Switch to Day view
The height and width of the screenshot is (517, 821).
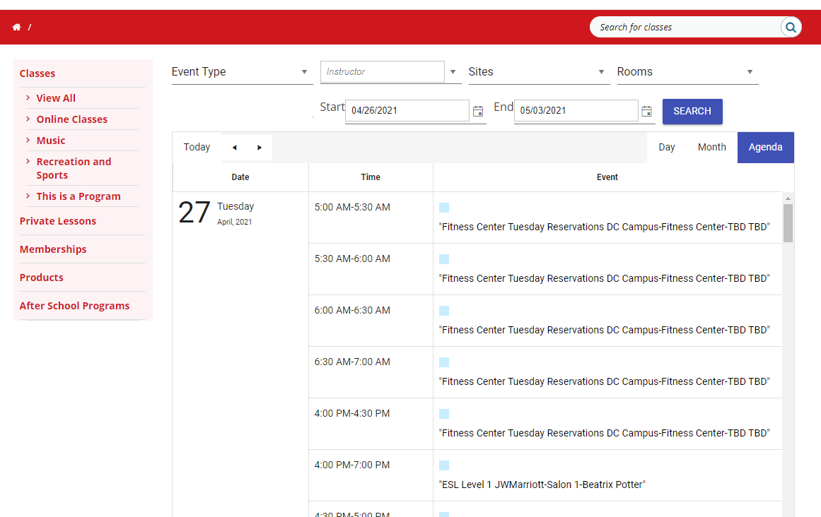tap(667, 148)
